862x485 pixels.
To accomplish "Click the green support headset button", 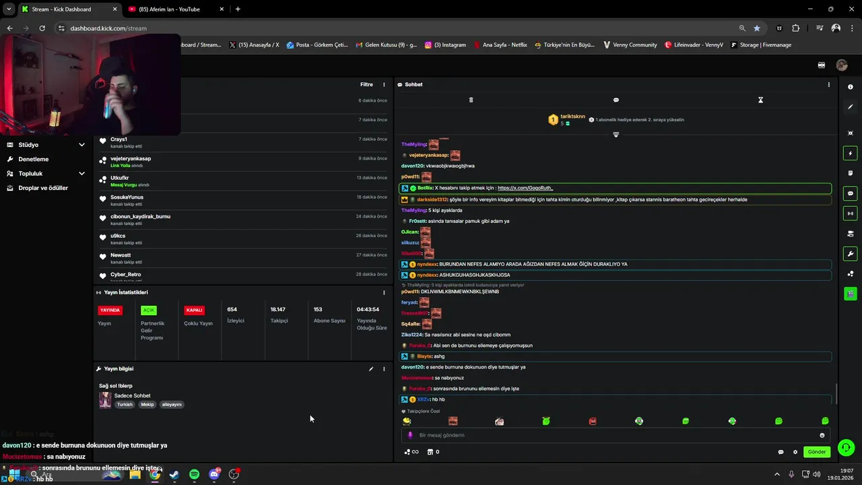I will (x=847, y=447).
